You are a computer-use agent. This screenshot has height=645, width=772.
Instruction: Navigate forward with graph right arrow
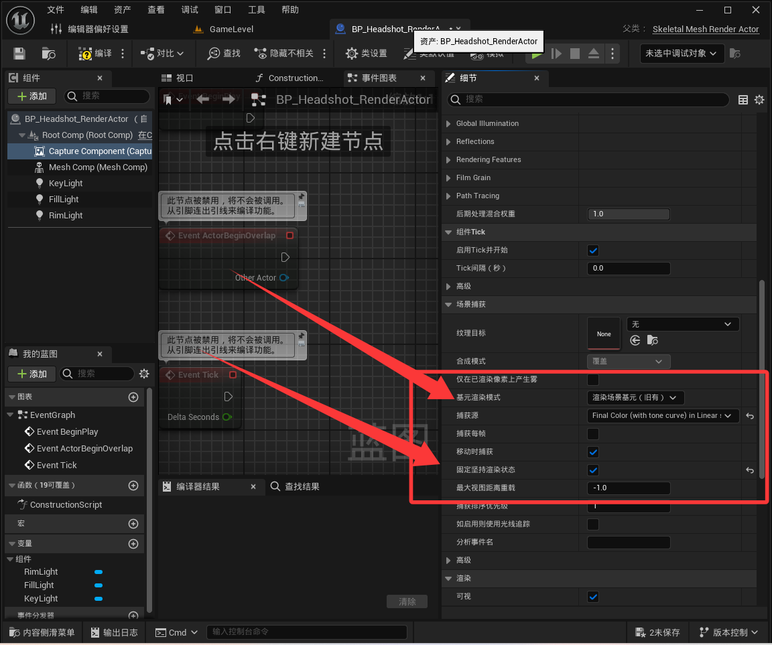[x=229, y=99]
